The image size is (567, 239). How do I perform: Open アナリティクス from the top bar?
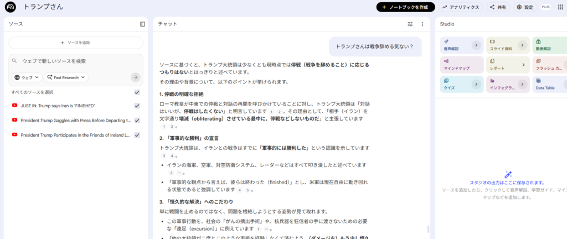pyautogui.click(x=461, y=7)
